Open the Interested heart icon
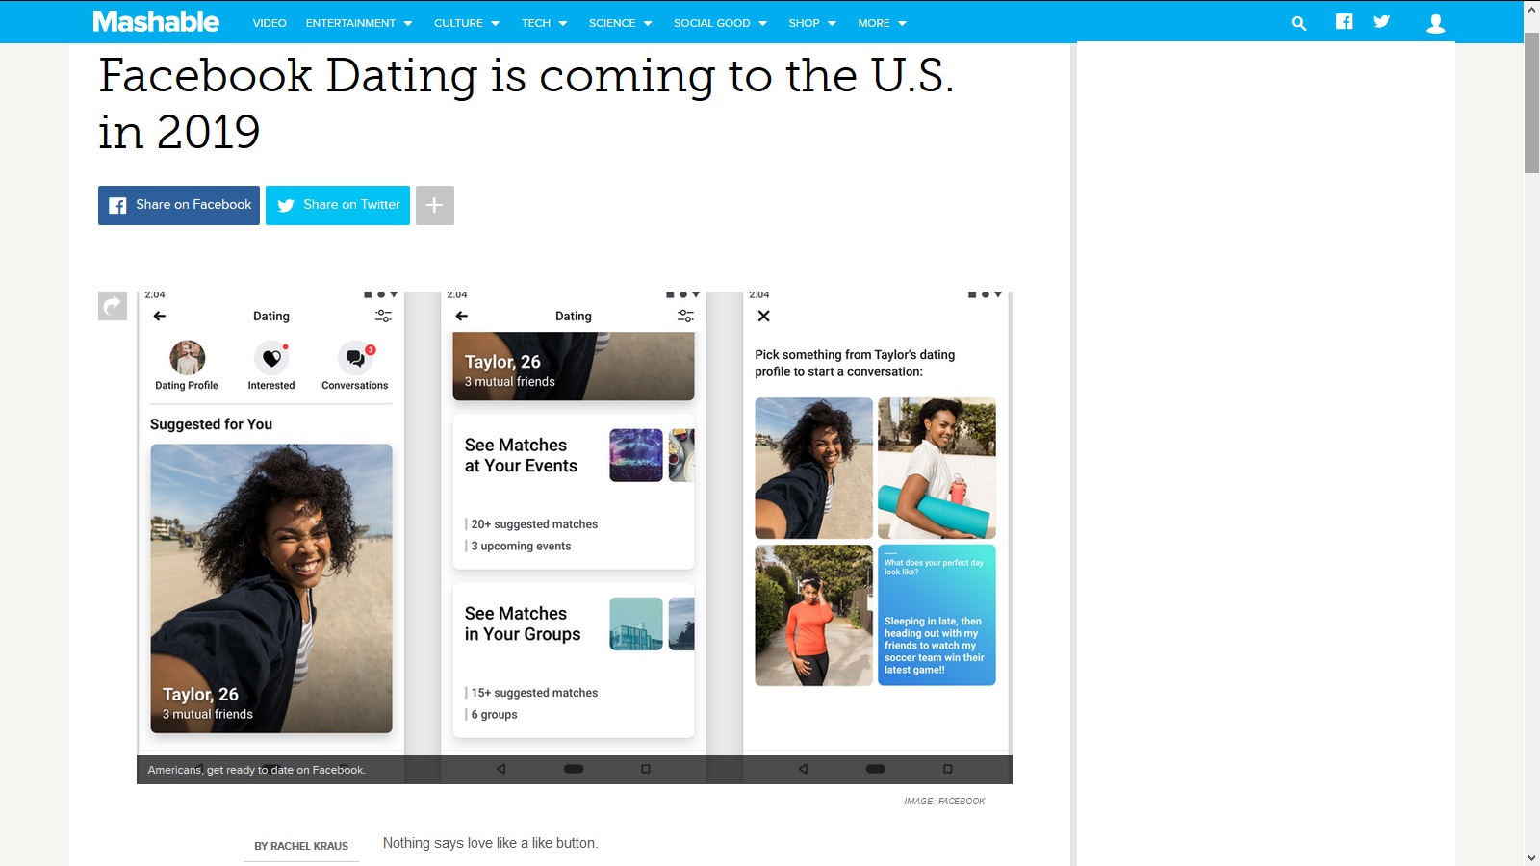 [x=271, y=358]
